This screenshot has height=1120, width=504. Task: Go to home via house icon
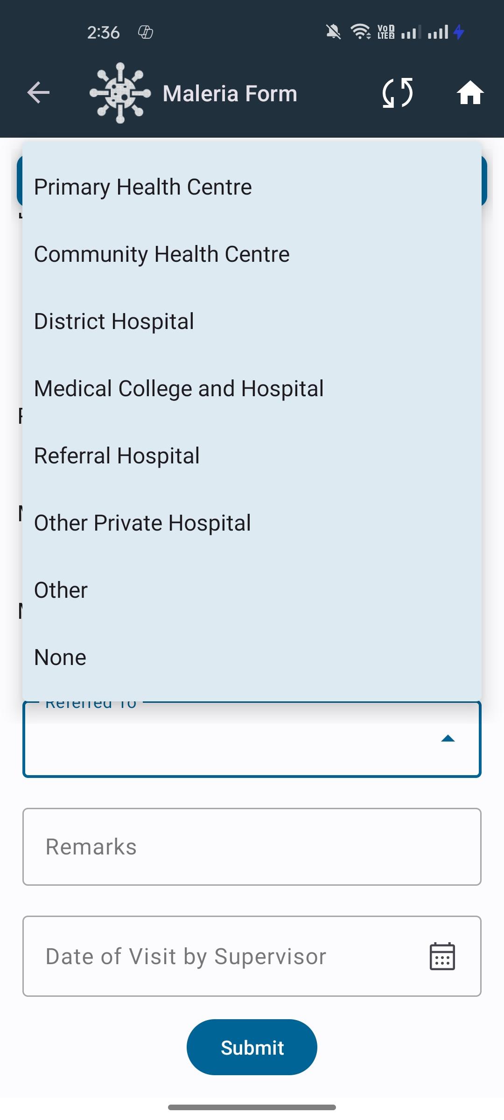[x=470, y=92]
